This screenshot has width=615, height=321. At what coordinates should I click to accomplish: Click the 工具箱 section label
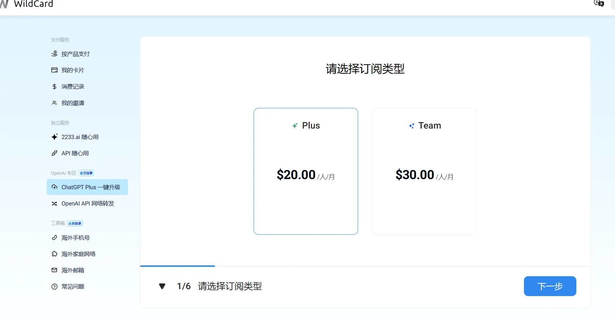click(58, 223)
